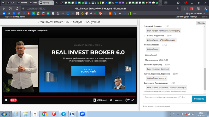Open Telegram from the Windows taskbar

click(x=63, y=114)
